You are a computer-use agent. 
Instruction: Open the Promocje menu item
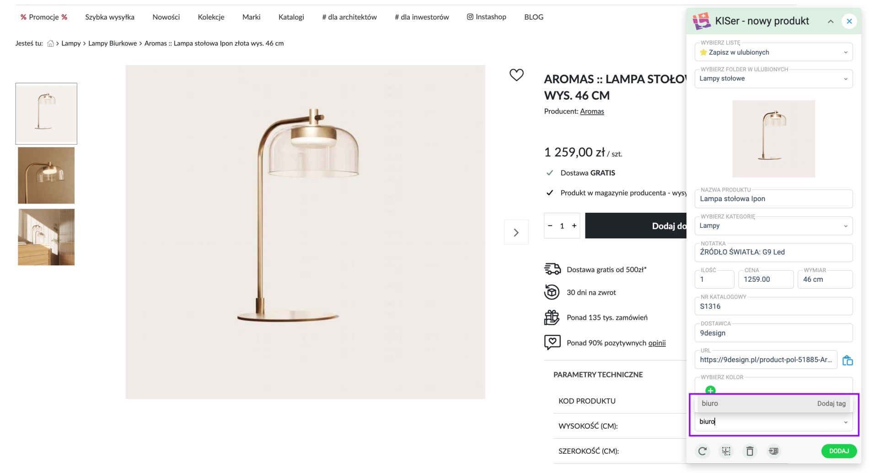click(x=43, y=17)
